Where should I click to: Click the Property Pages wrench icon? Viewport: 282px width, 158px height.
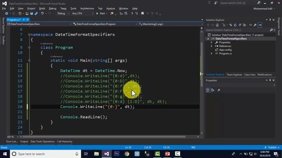[x=219, y=90]
